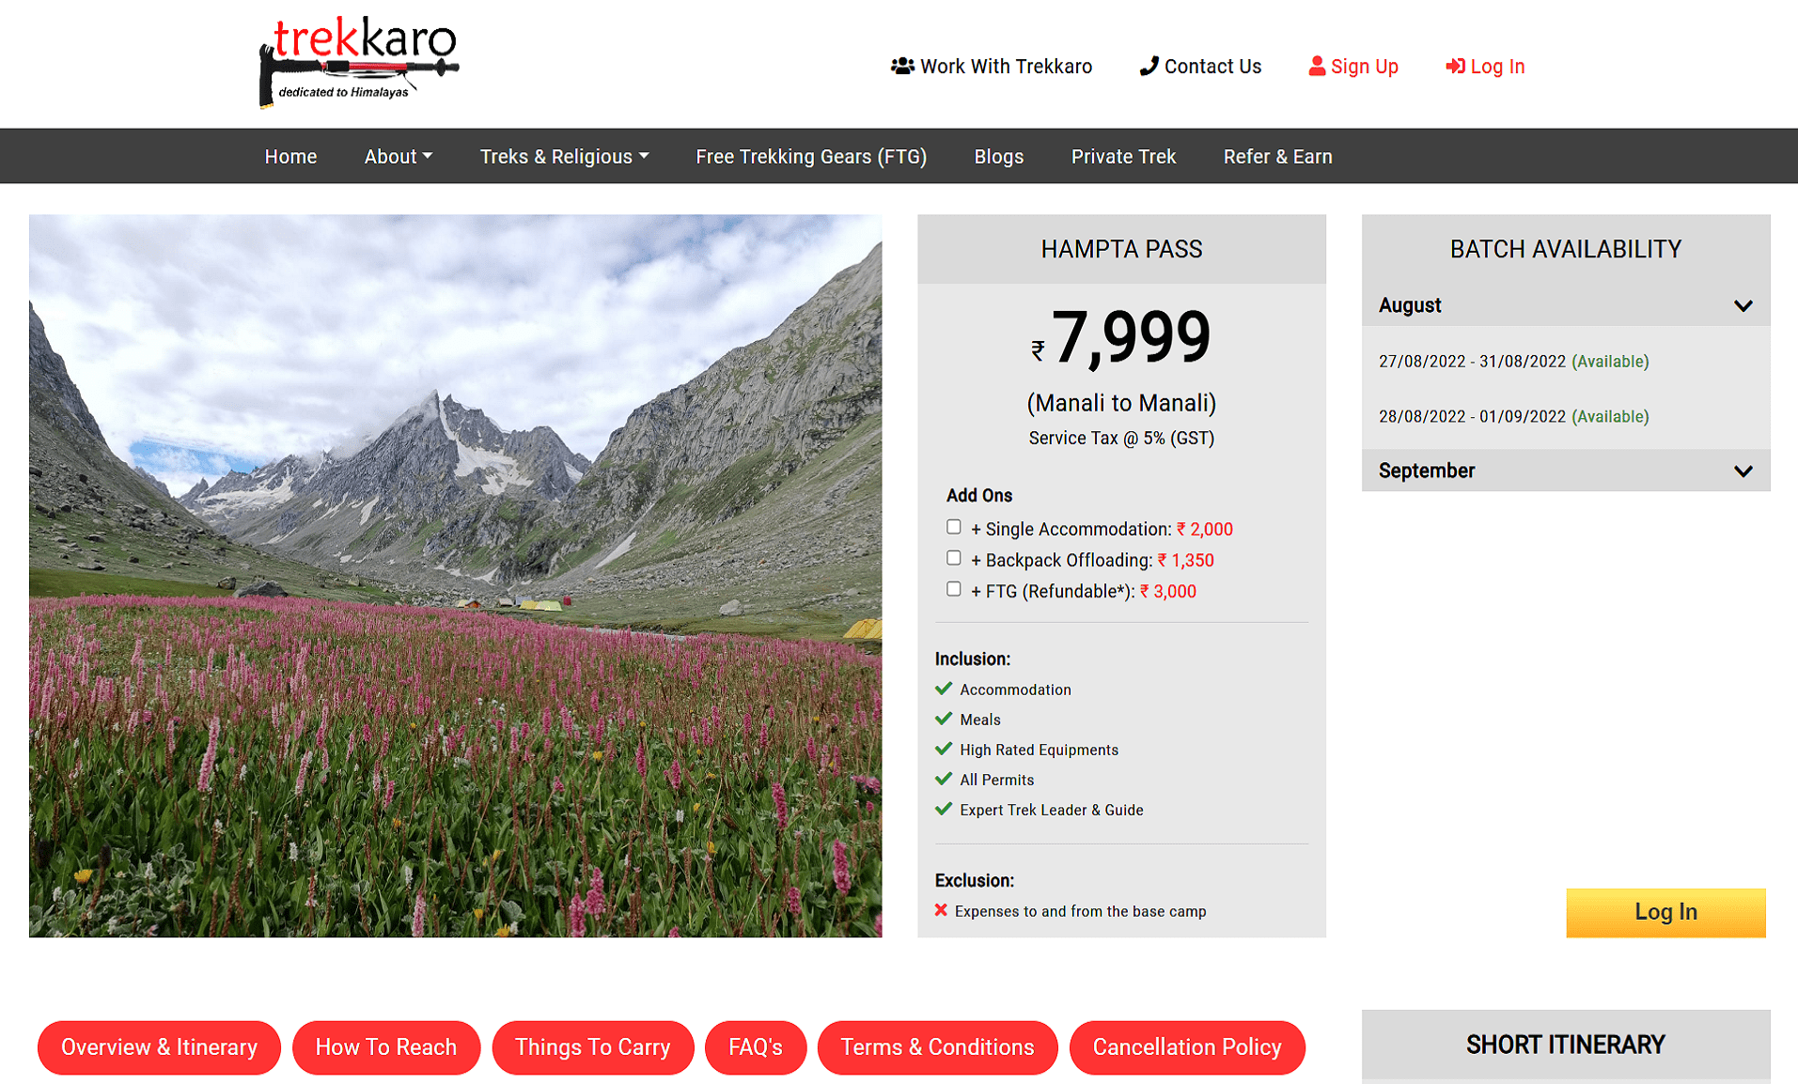Click the chevron icon in the September row

pos(1743,472)
